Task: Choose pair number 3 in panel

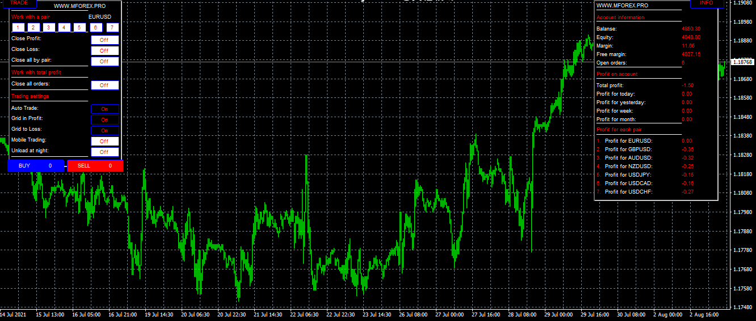Action: (48, 28)
